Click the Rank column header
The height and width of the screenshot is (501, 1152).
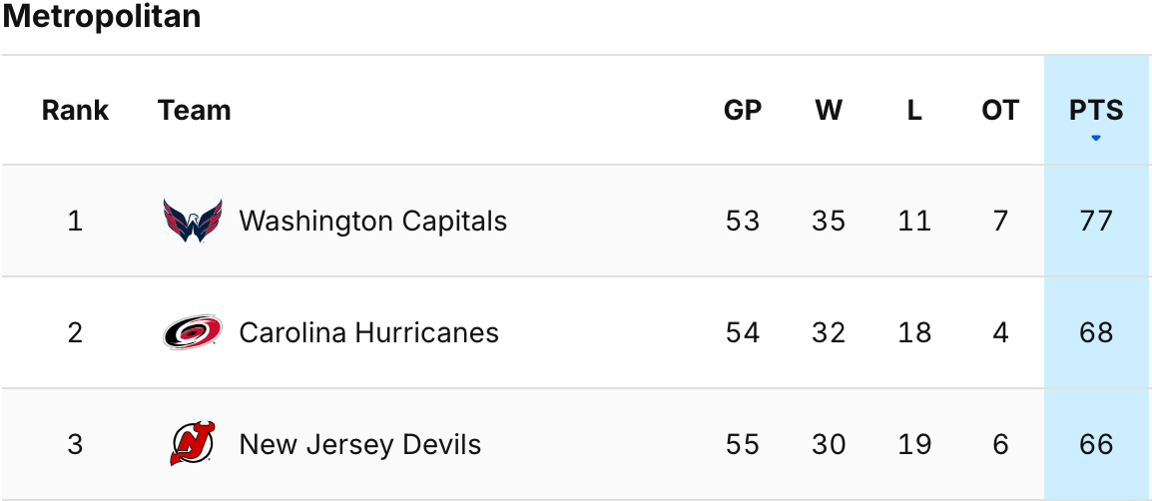click(76, 110)
